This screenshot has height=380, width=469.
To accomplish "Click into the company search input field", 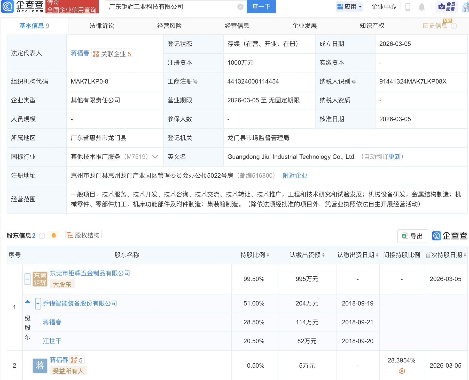I will click(x=170, y=7).
